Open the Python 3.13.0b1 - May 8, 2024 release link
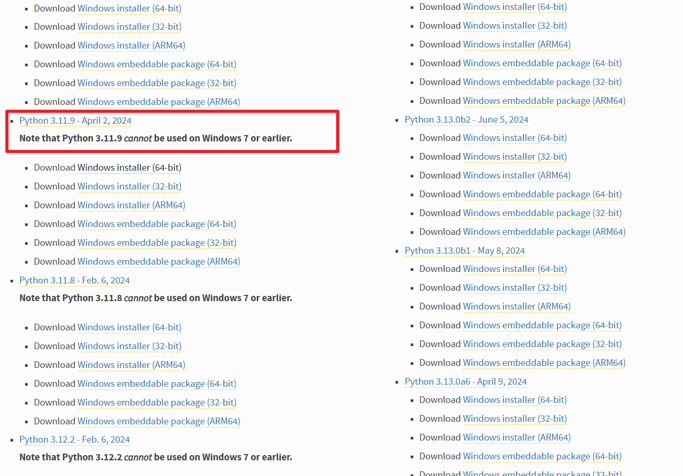The height and width of the screenshot is (476, 683). pyautogui.click(x=465, y=251)
